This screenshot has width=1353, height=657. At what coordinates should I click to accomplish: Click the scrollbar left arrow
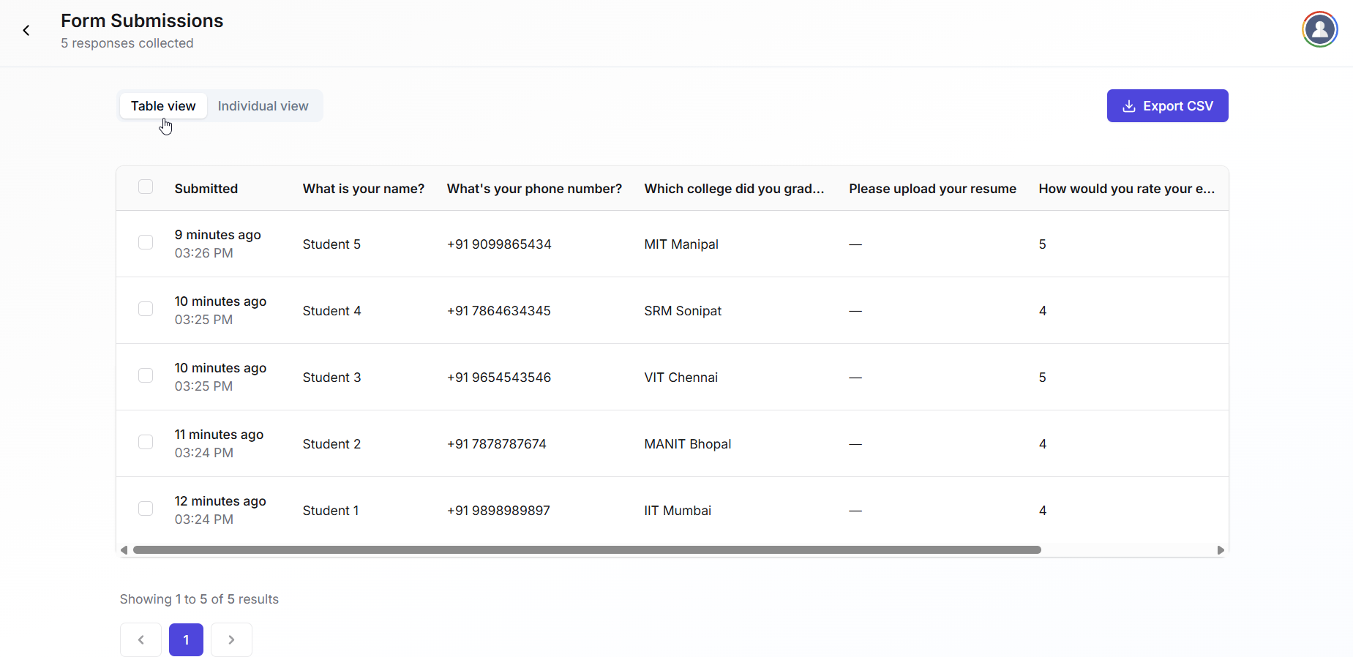coord(124,550)
